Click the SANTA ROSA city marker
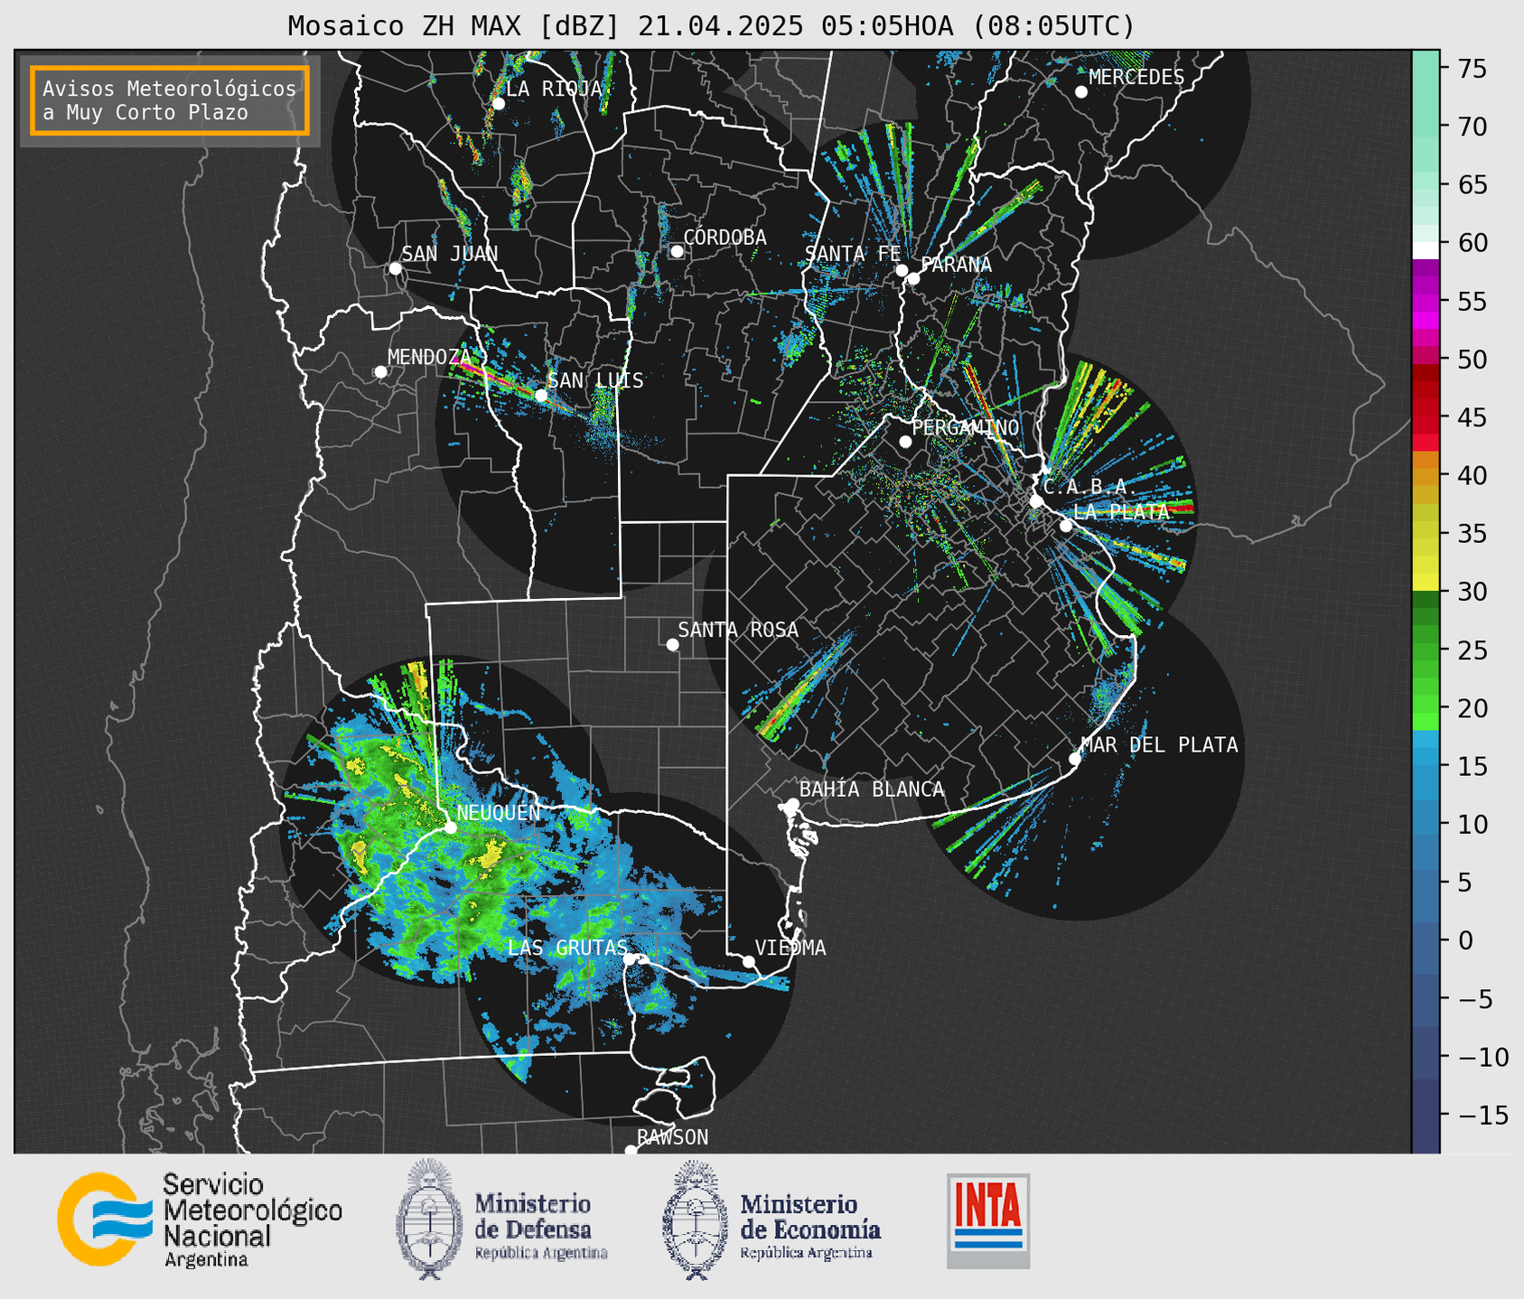 [672, 644]
